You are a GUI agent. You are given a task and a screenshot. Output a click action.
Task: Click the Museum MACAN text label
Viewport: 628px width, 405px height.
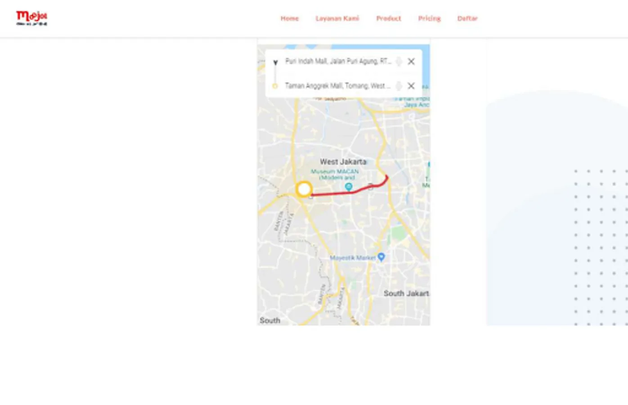335,174
